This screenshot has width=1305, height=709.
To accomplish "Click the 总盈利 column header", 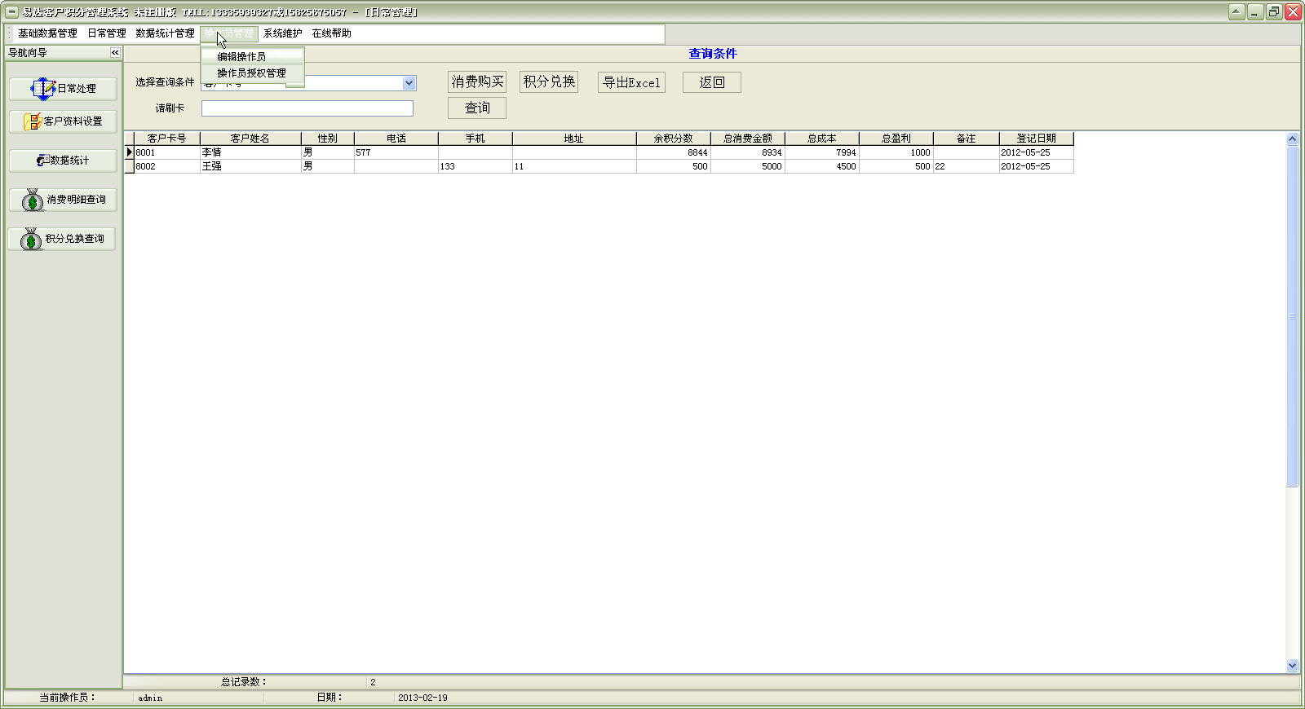I will click(x=896, y=139).
